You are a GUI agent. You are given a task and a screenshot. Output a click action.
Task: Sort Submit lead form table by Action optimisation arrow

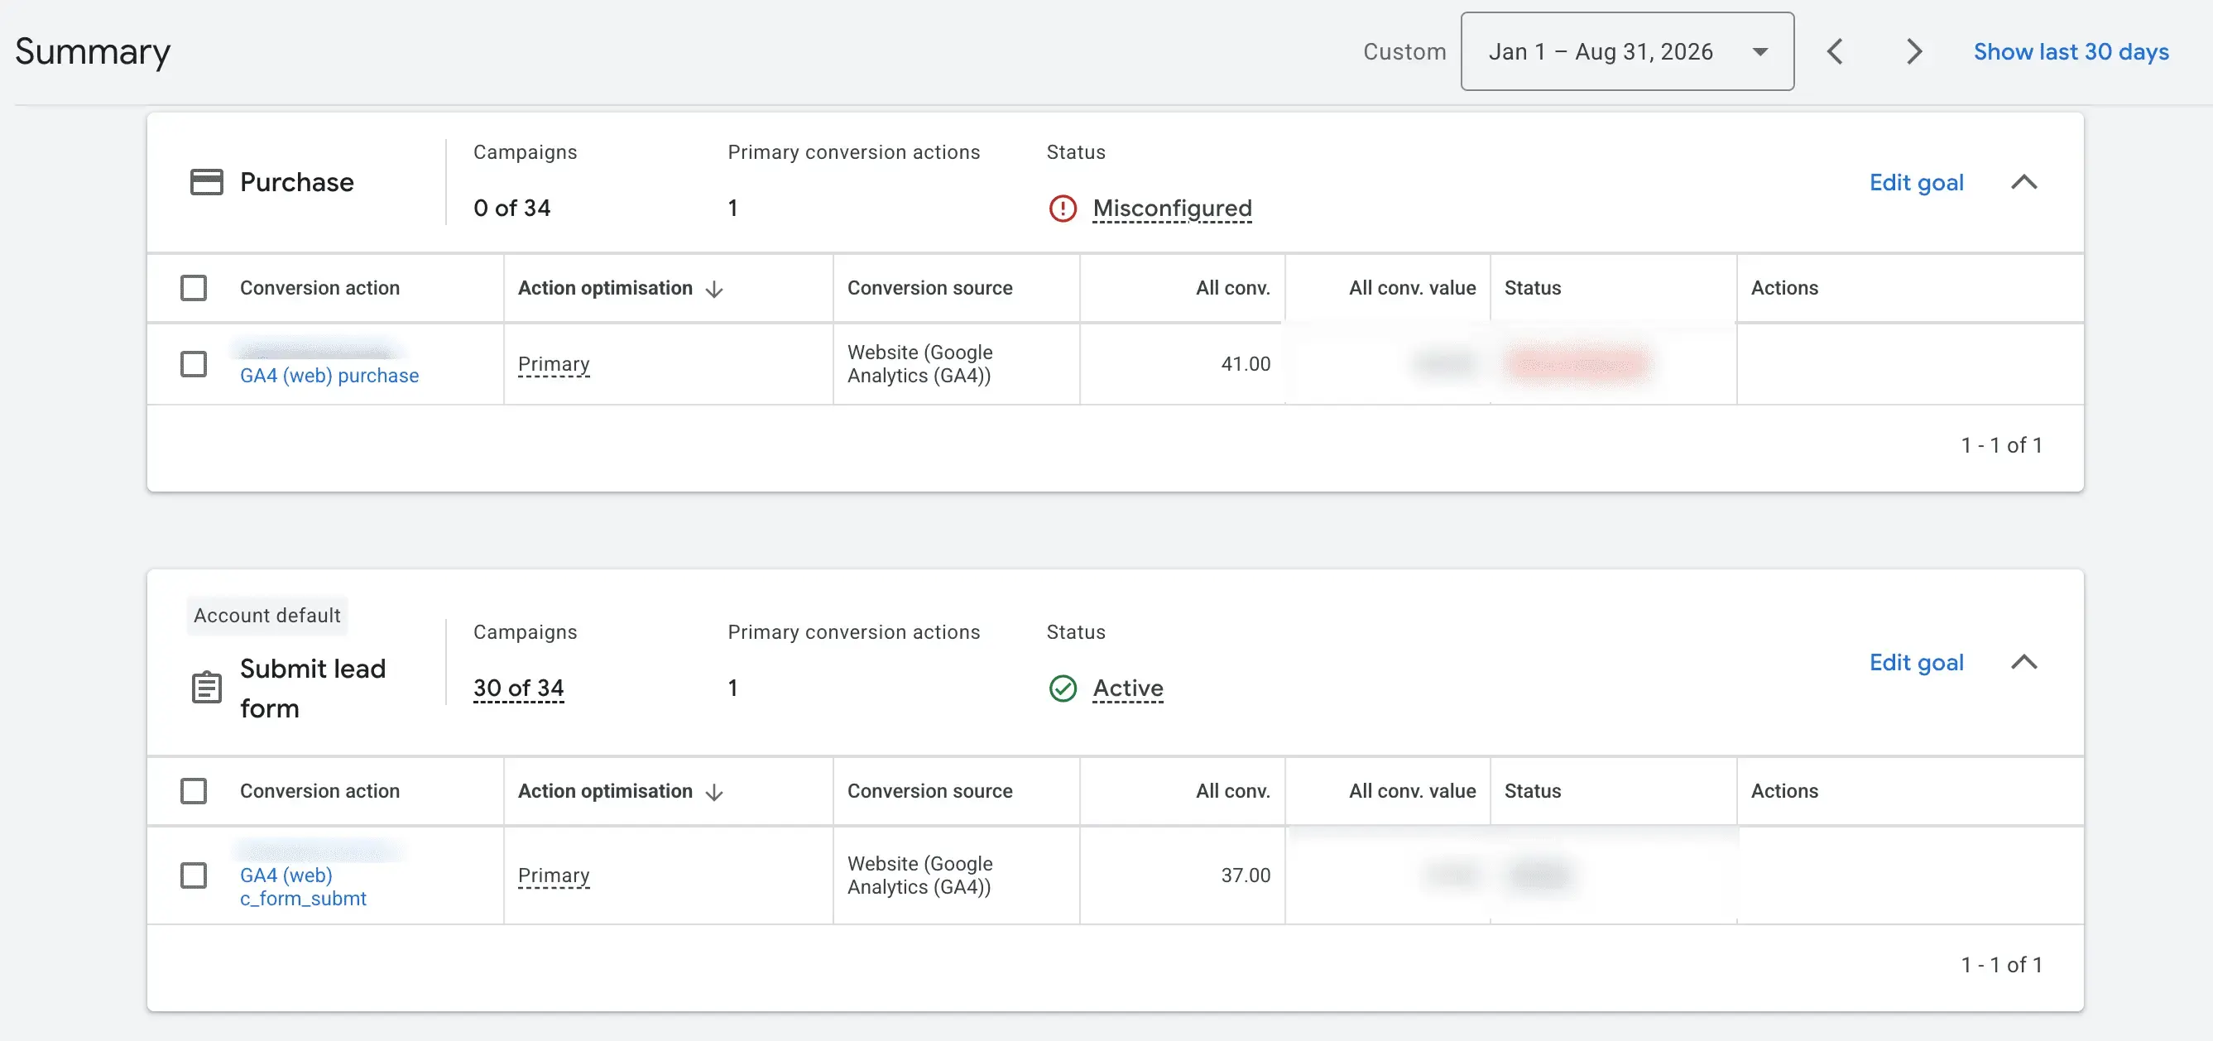click(714, 792)
